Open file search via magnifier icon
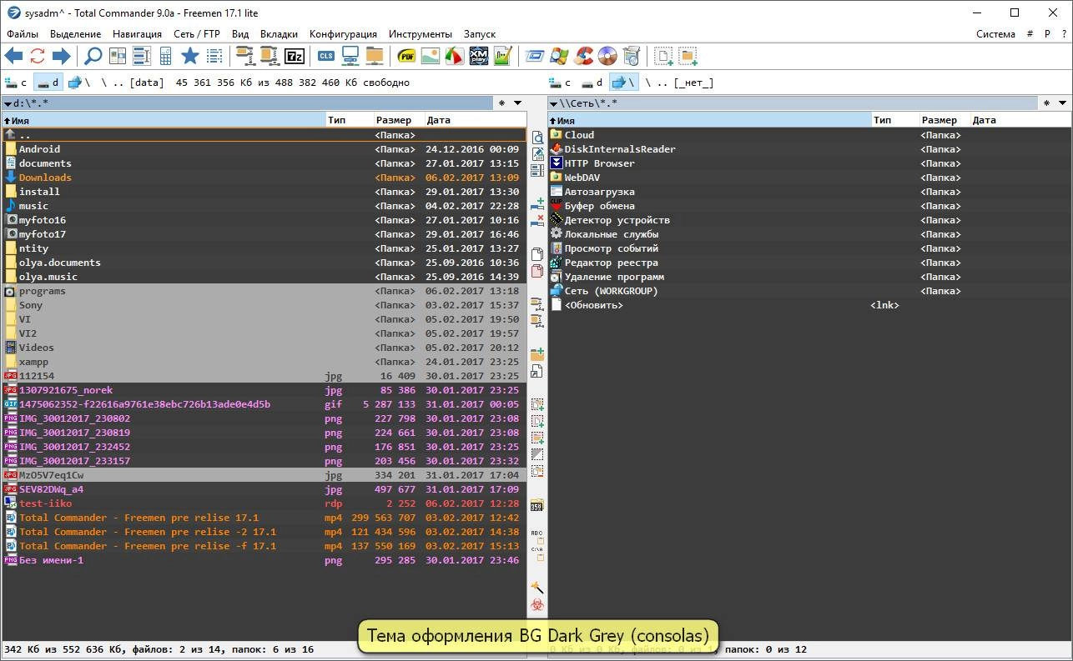The image size is (1073, 661). click(93, 56)
